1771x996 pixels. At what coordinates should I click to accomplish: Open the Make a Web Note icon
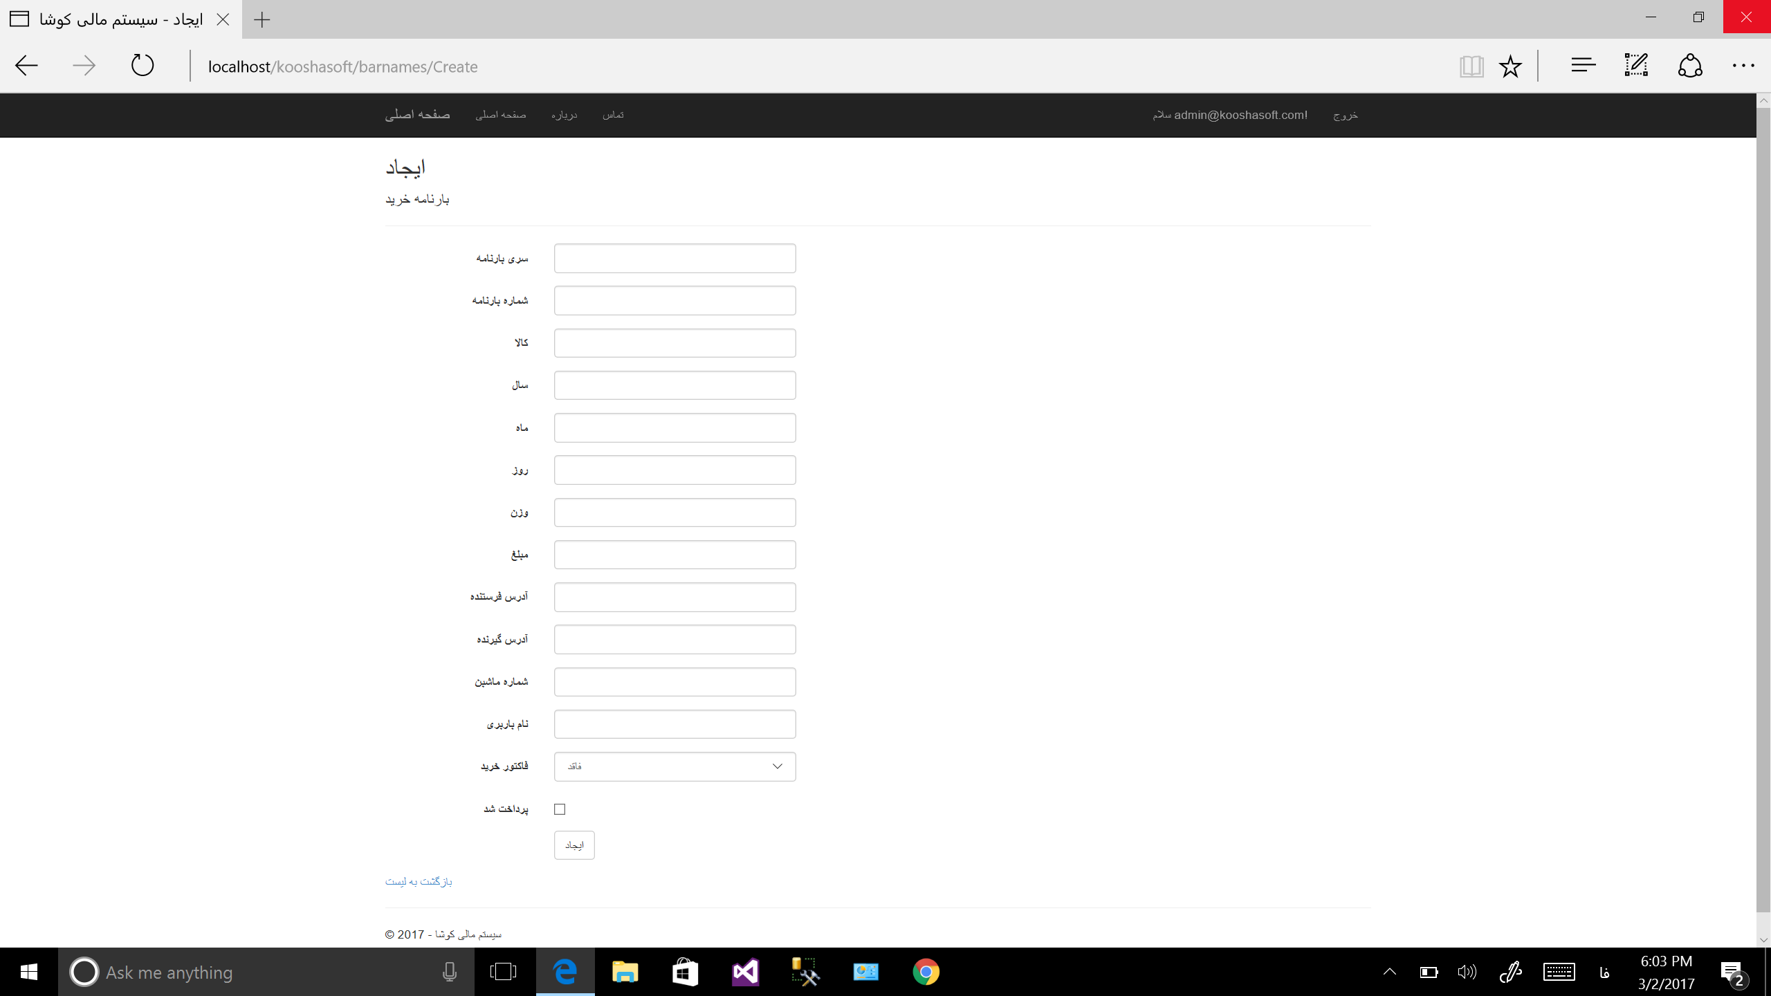[x=1636, y=66]
